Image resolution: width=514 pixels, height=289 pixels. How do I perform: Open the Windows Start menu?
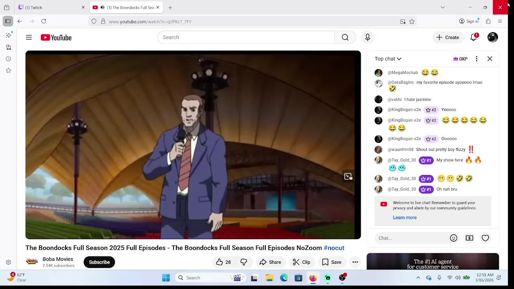coord(166,278)
